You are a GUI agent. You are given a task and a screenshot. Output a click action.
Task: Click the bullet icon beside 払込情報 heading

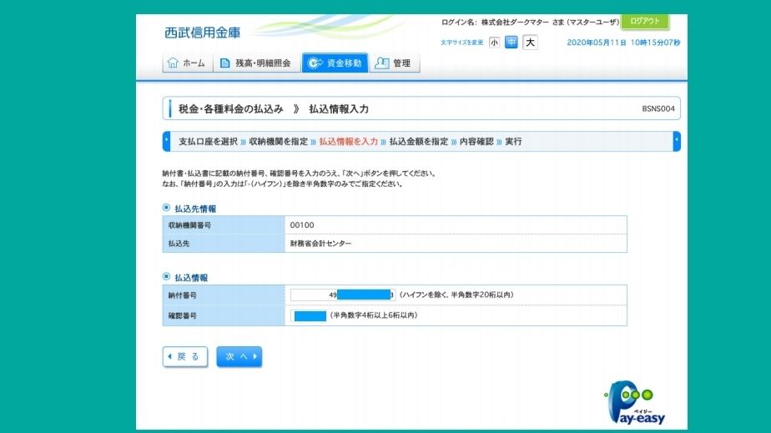[166, 277]
